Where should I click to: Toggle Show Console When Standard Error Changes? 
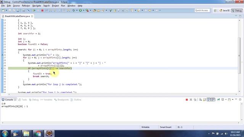[213, 100]
